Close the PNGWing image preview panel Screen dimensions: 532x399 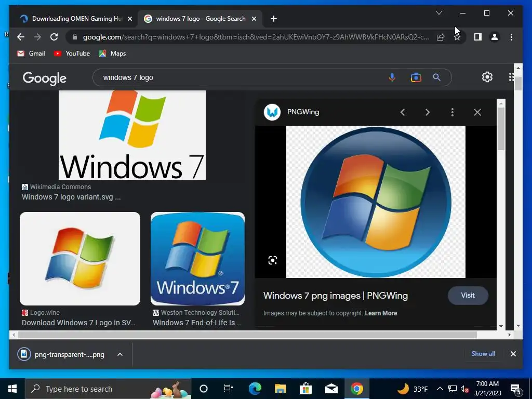coord(477,112)
